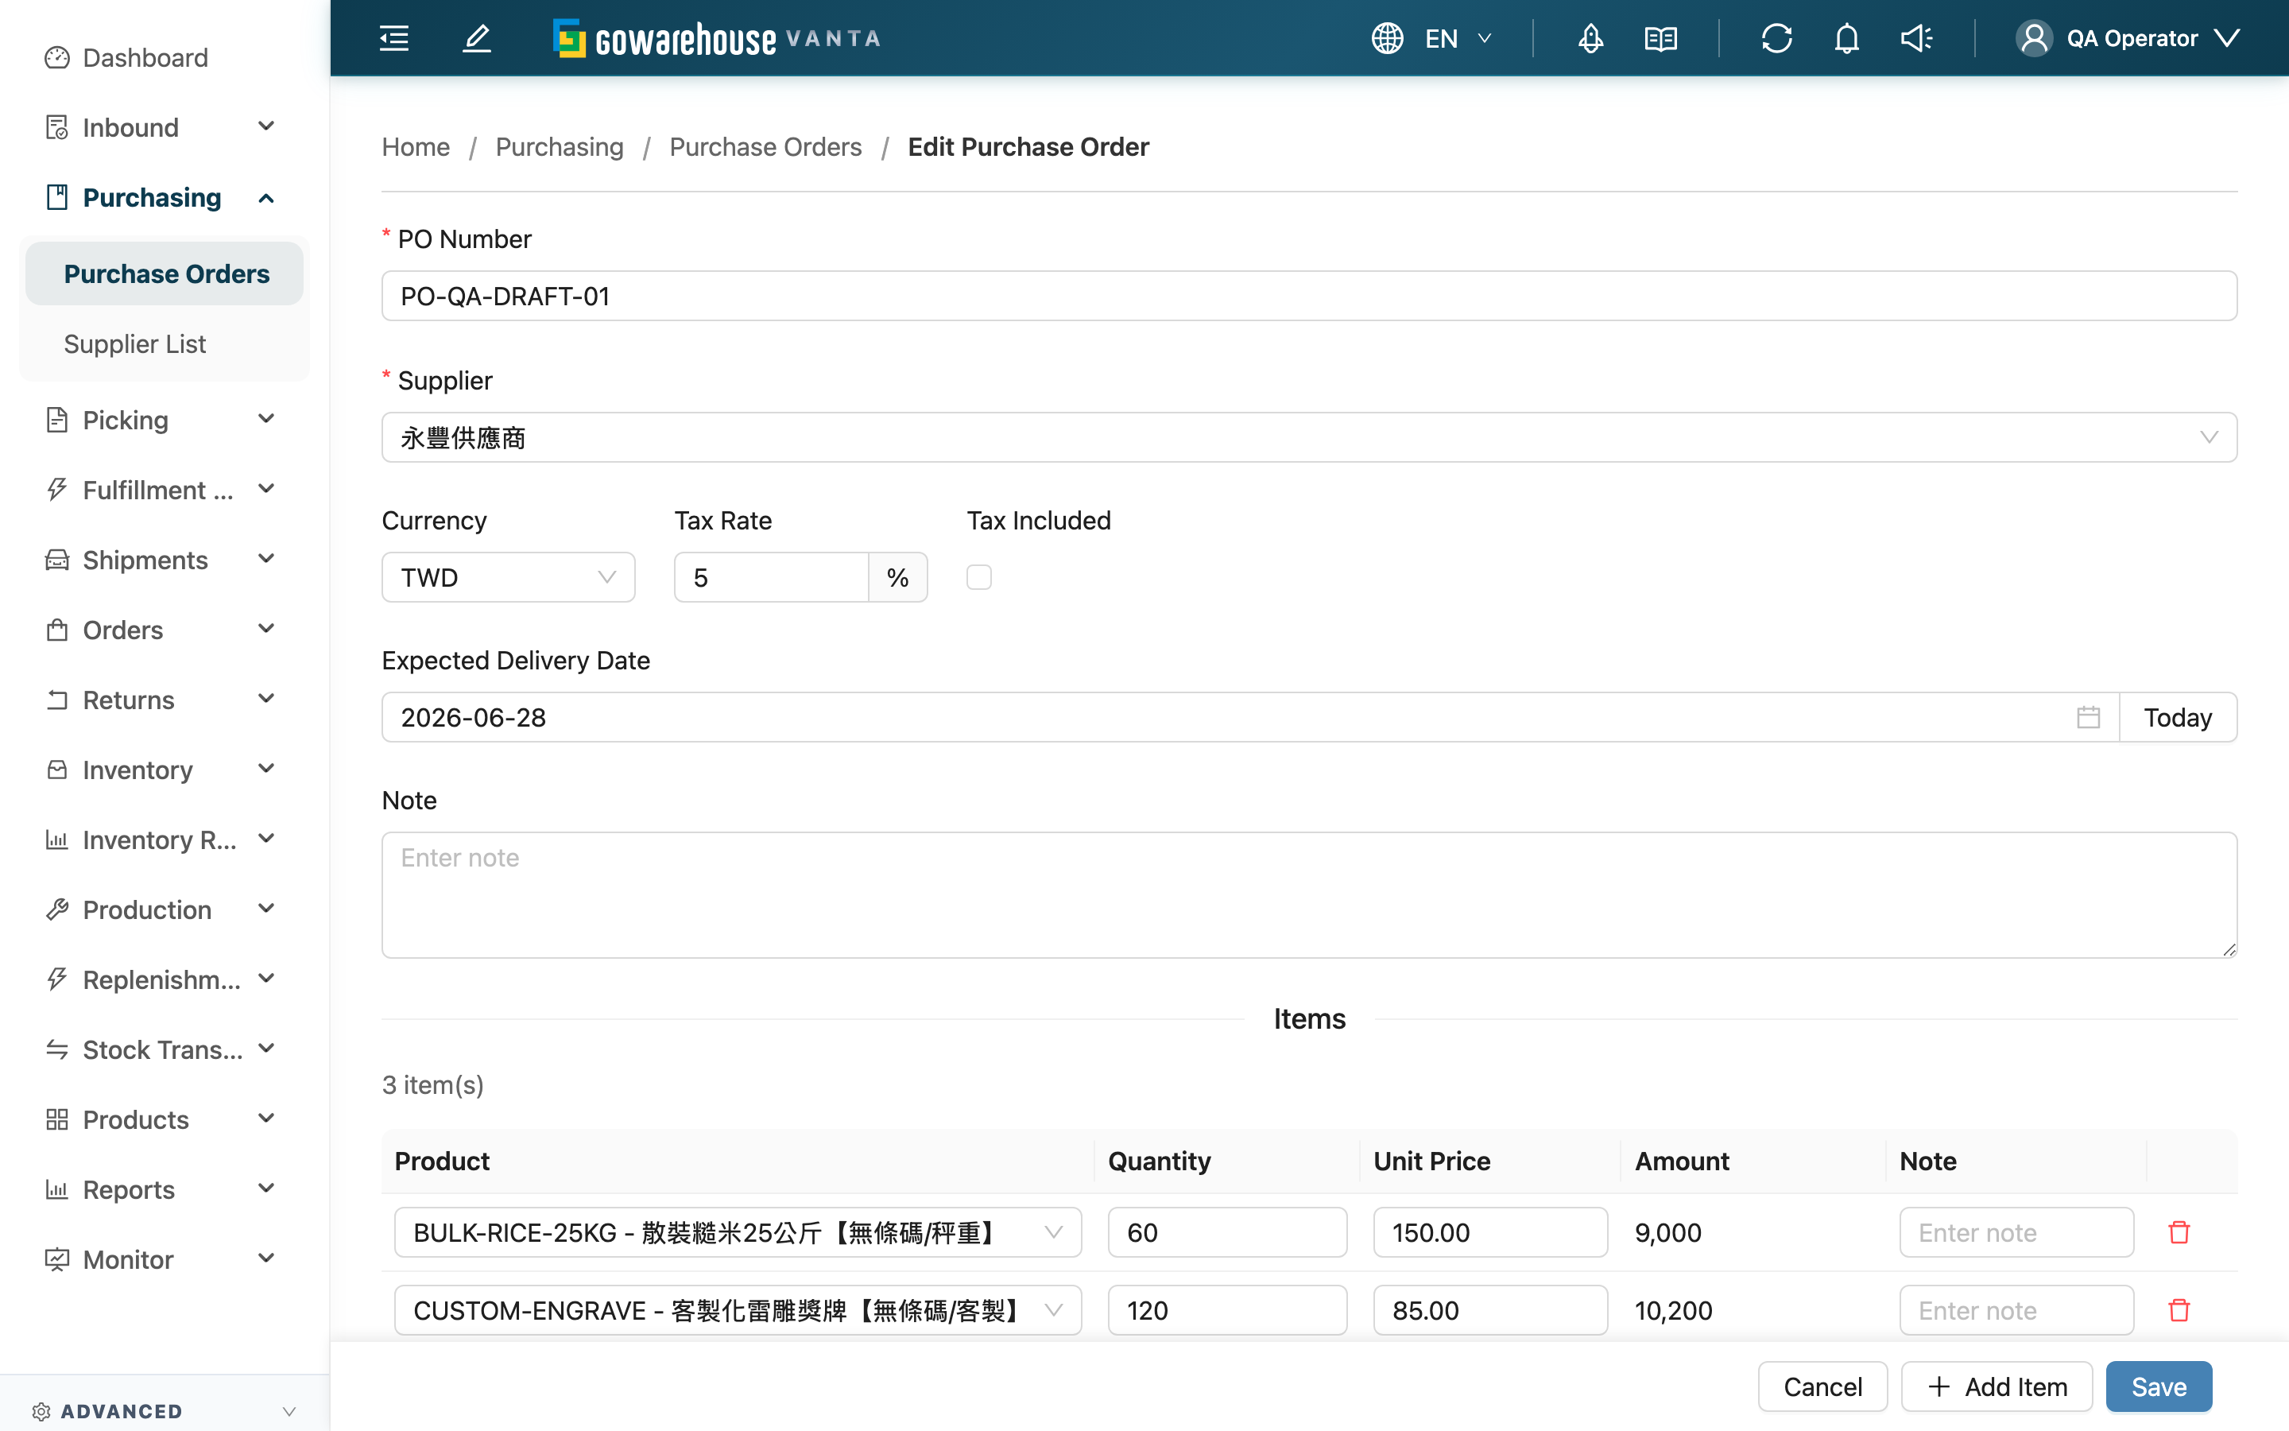
Task: Click the Tax Rate input field
Action: (x=772, y=577)
